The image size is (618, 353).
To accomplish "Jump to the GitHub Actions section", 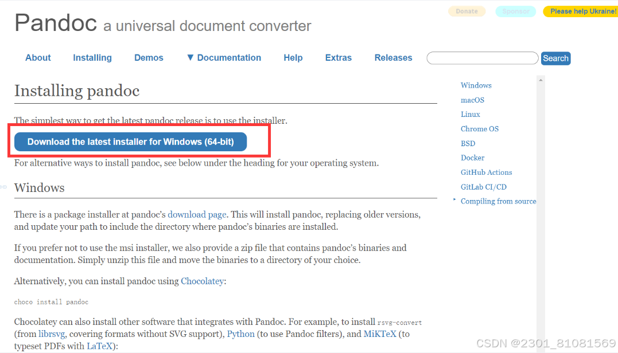I will pos(487,172).
